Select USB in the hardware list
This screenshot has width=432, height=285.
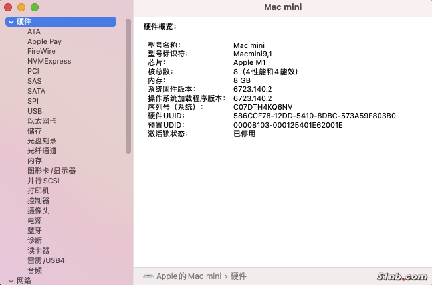coord(35,111)
